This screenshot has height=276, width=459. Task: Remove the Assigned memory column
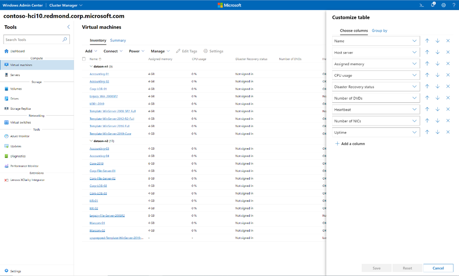pos(448,63)
